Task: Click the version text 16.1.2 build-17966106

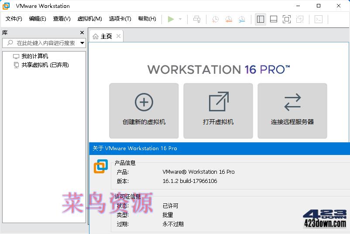Action: [x=190, y=181]
